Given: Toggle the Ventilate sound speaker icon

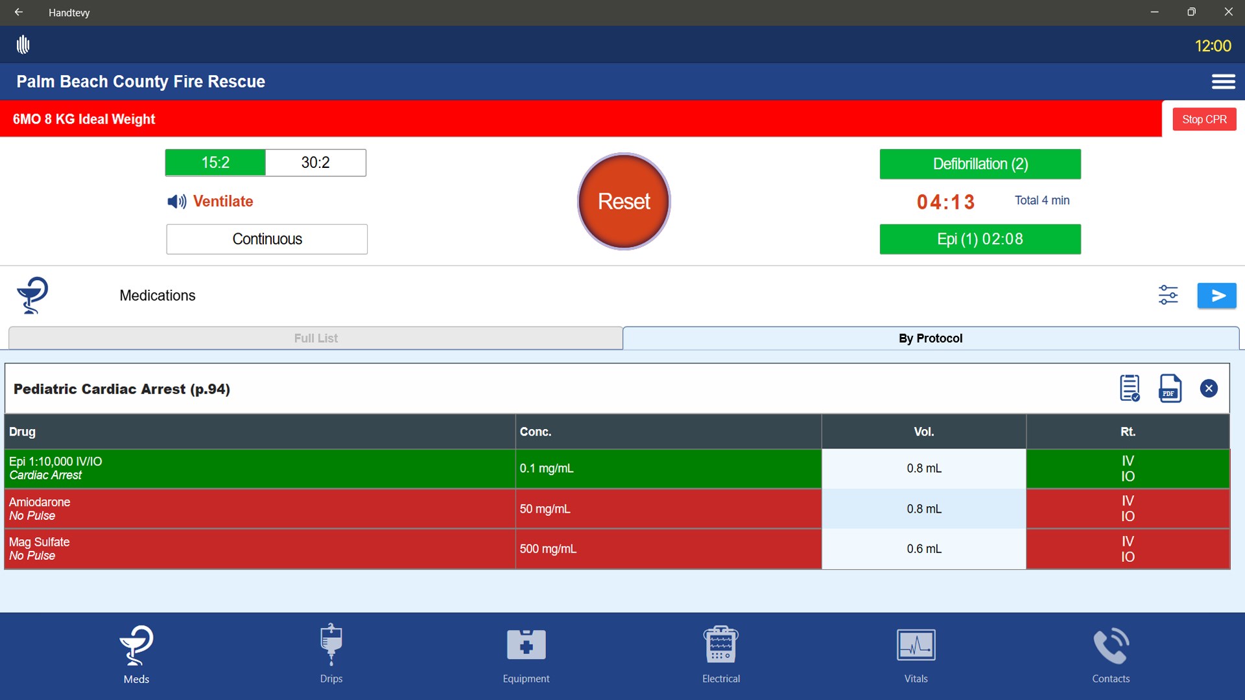Looking at the screenshot, I should click(176, 202).
